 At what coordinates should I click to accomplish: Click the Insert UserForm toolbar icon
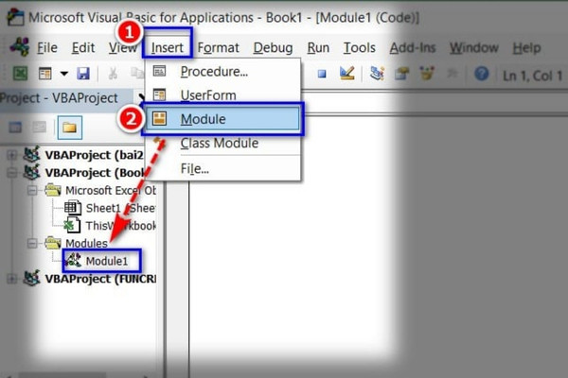44,74
